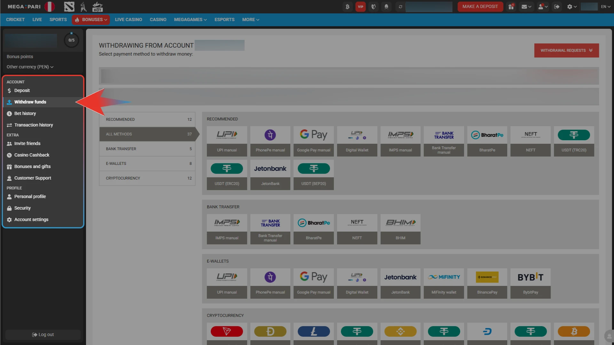
Task: Open Withdraw funds in sidebar
Action: click(43, 102)
